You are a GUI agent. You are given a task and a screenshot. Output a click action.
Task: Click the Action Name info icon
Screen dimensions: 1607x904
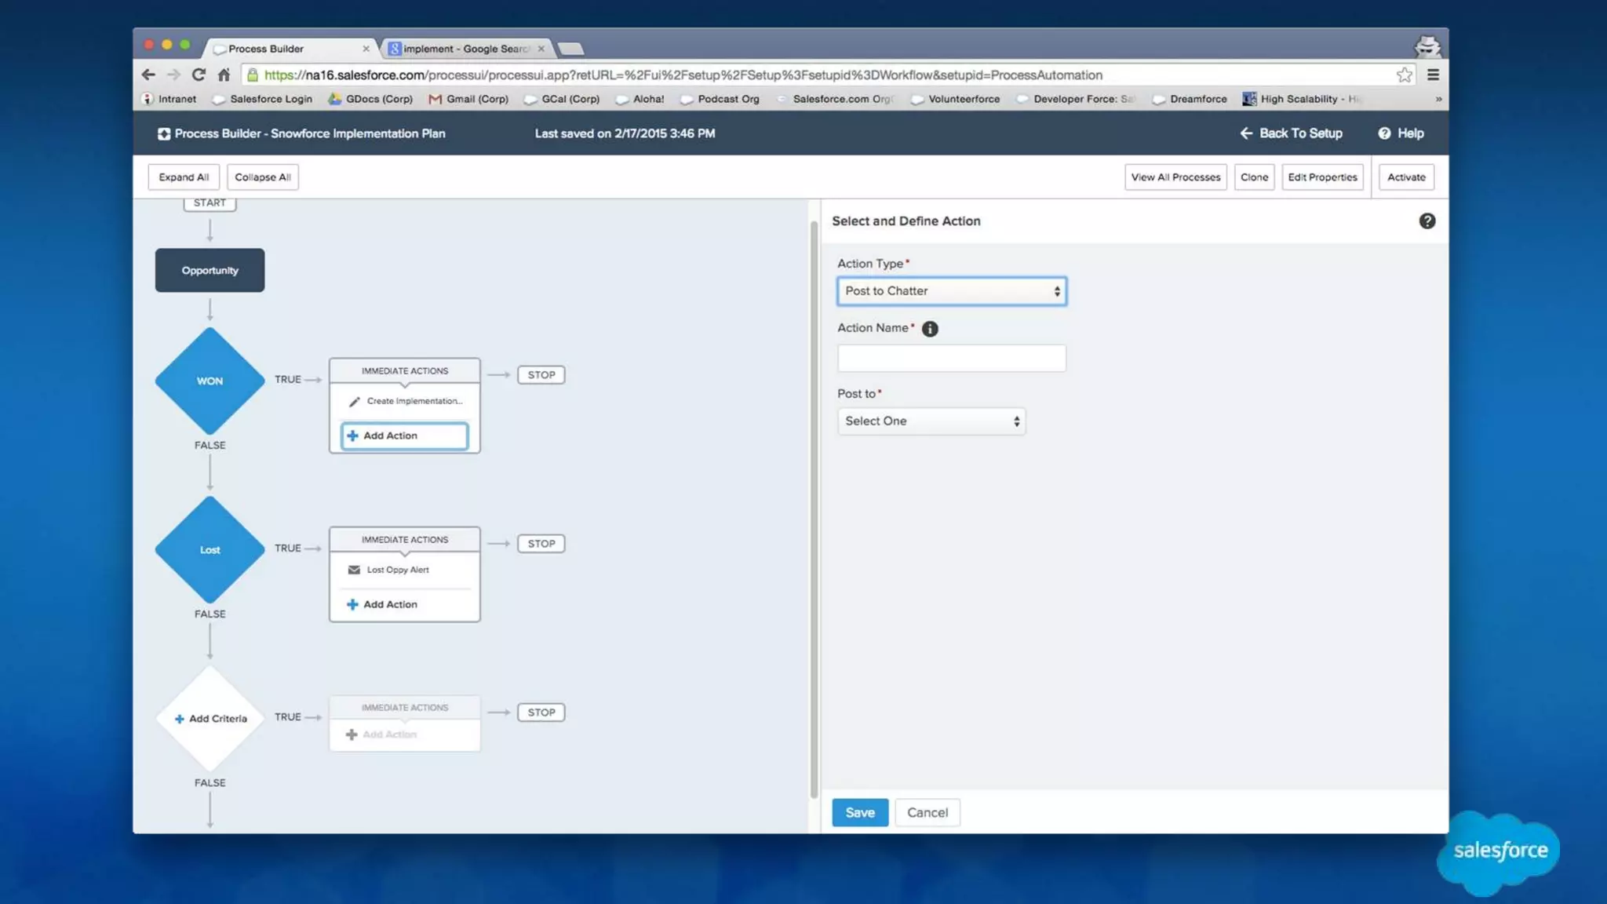[930, 329]
